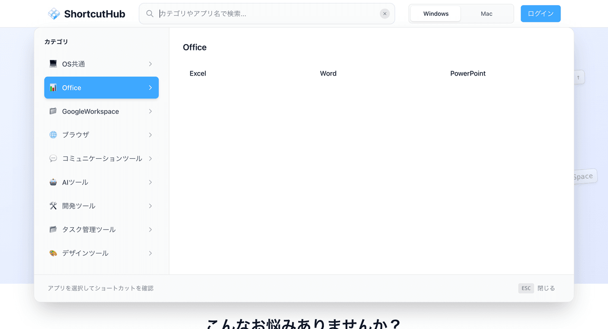
Task: Switch platform to Mac
Action: pyautogui.click(x=486, y=14)
